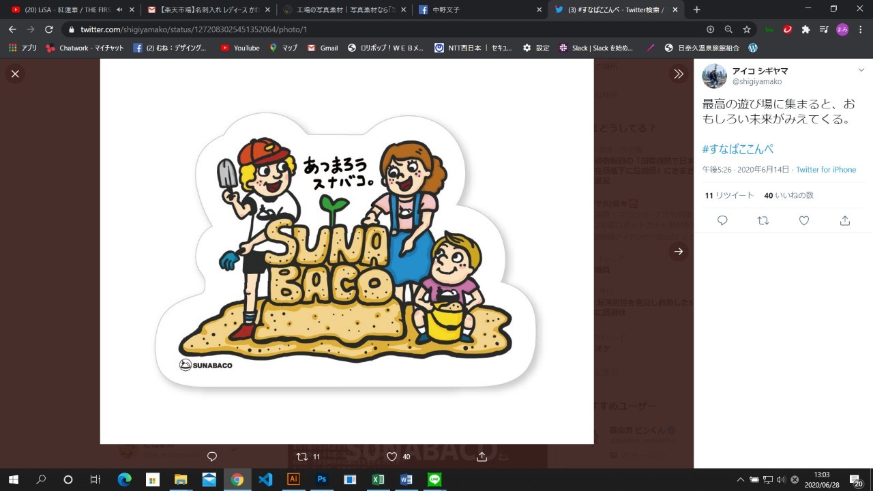Open LINE from the taskbar
Screen dimensions: 873x491
(434, 479)
